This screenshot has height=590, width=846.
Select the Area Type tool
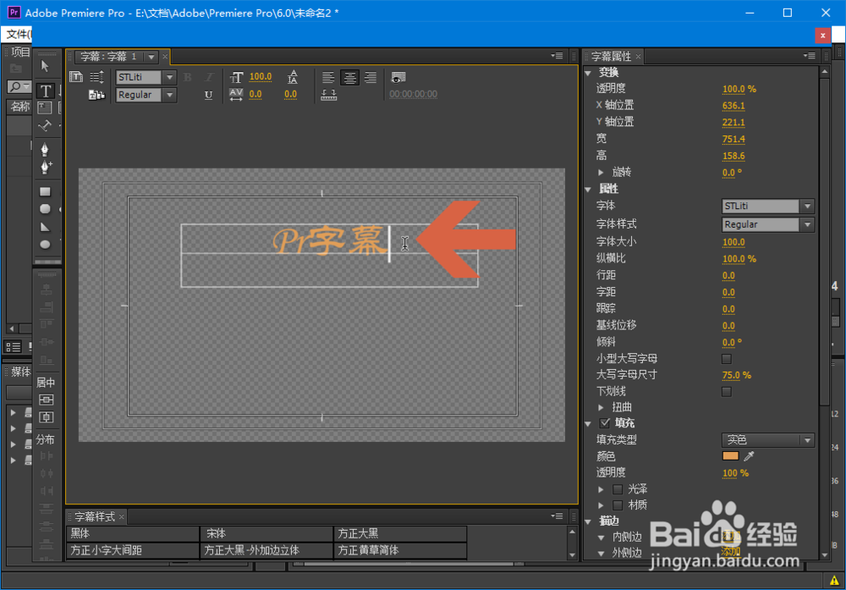46,108
